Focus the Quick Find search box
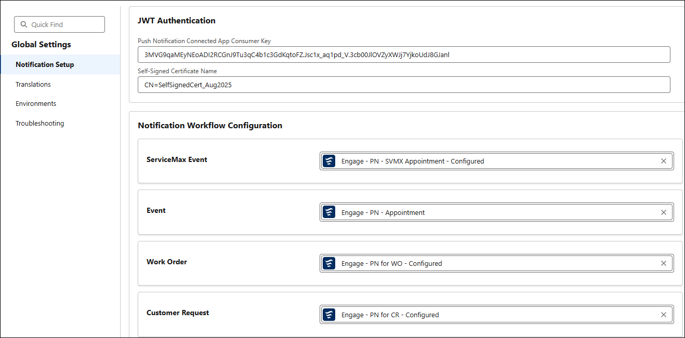685x338 pixels. tap(59, 24)
